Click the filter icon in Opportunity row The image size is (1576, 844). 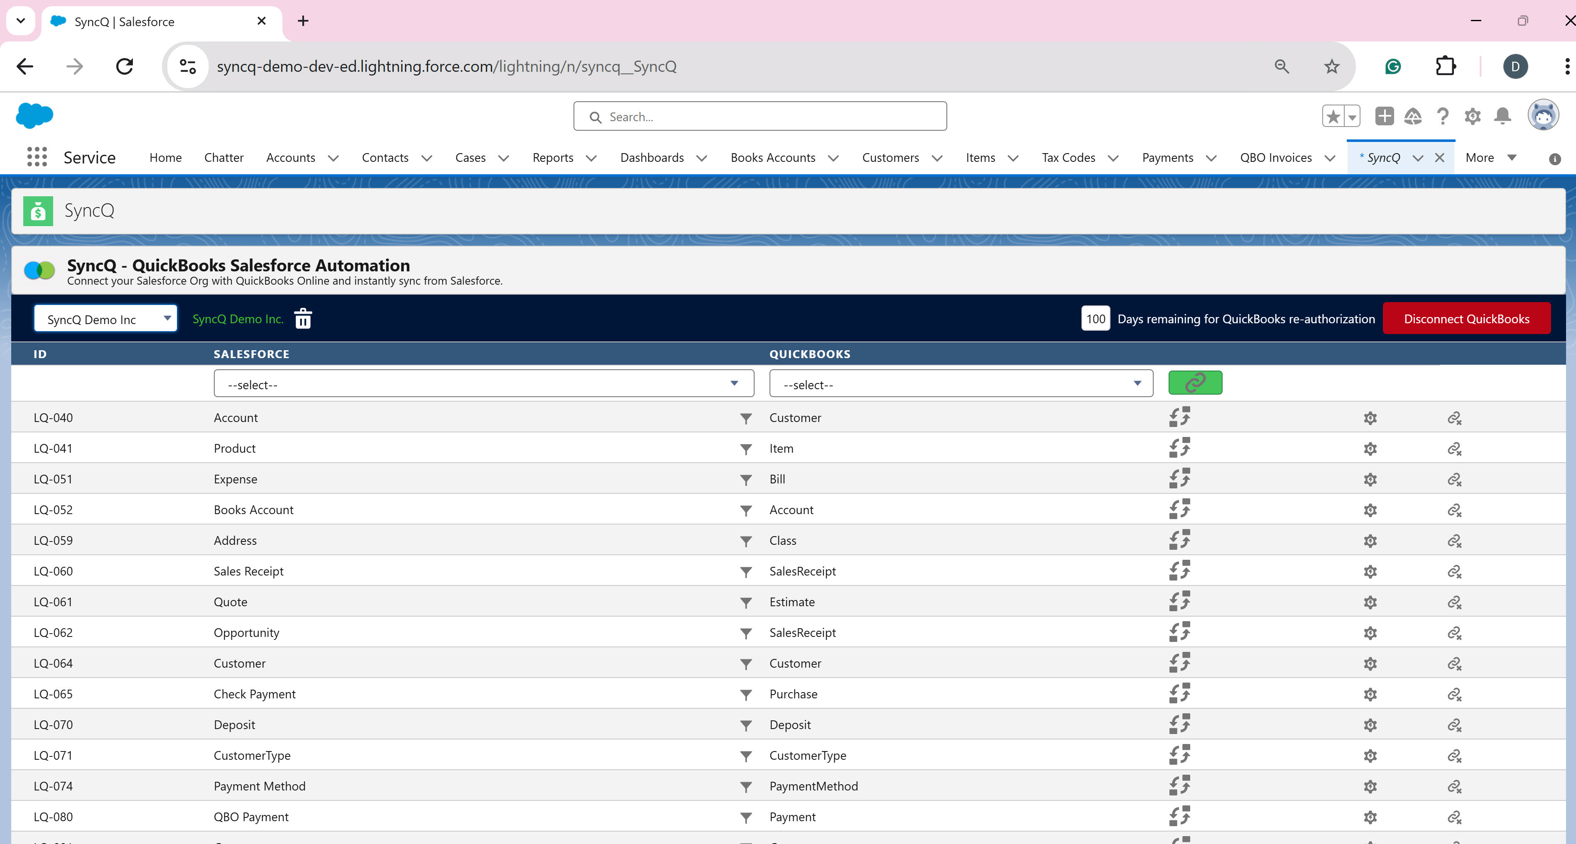tap(745, 634)
